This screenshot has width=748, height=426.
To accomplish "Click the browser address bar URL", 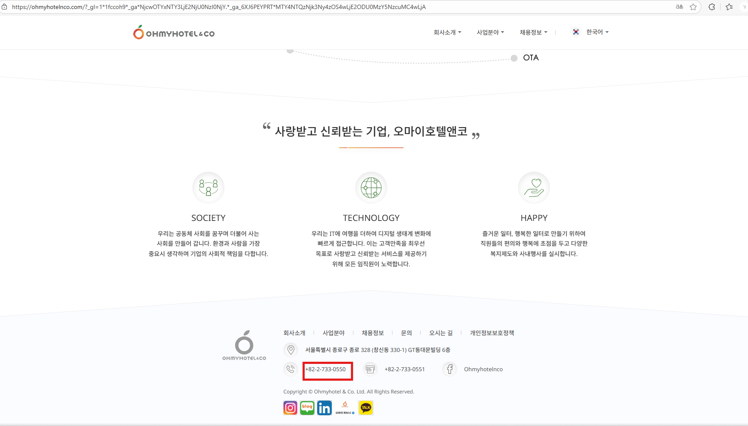I will pyautogui.click(x=219, y=7).
